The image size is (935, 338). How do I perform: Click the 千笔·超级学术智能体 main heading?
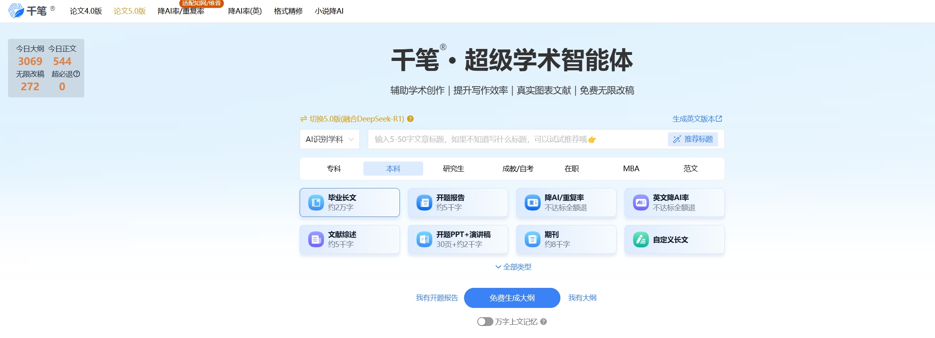click(x=512, y=60)
